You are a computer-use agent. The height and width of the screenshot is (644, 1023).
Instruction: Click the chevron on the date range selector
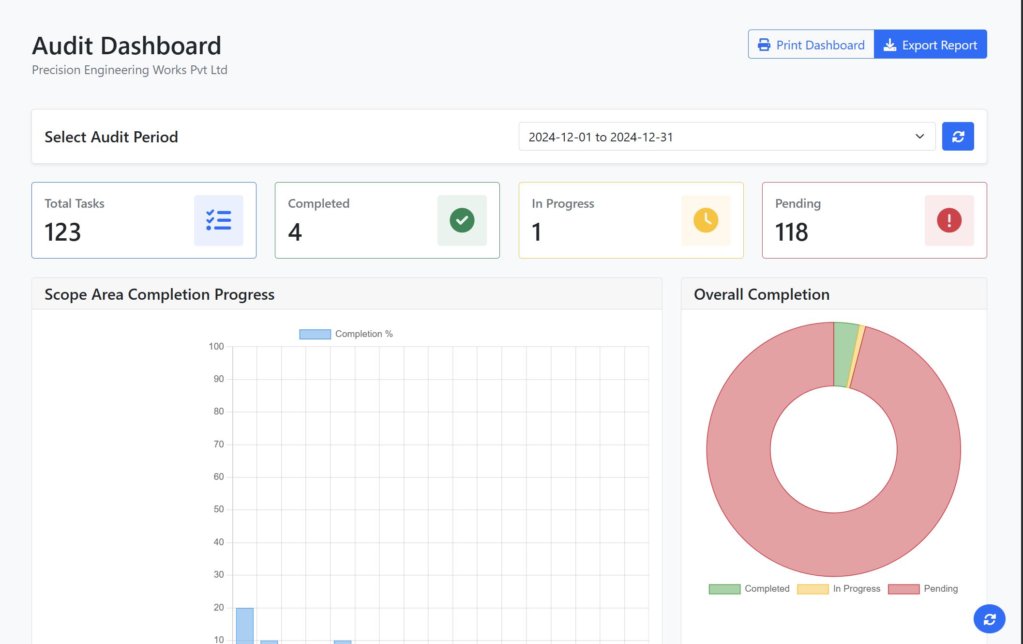[919, 136]
